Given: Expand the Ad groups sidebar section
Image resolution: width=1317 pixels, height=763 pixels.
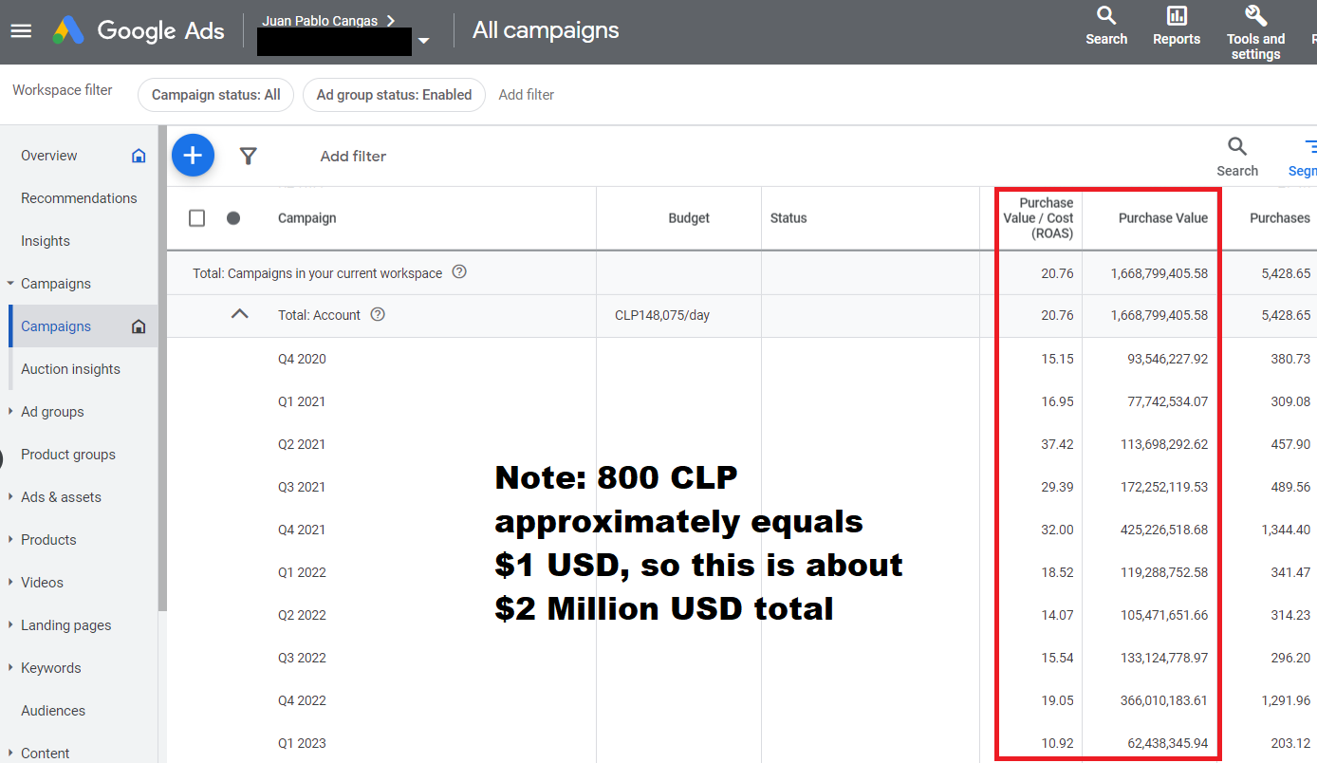Looking at the screenshot, I should [x=9, y=412].
